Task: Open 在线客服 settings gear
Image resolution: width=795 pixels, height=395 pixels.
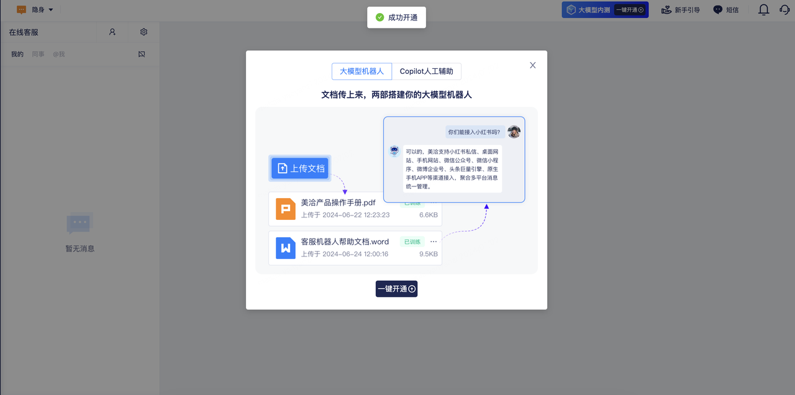Action: coord(144,32)
